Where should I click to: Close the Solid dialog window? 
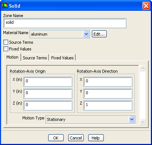[x=146, y=6]
